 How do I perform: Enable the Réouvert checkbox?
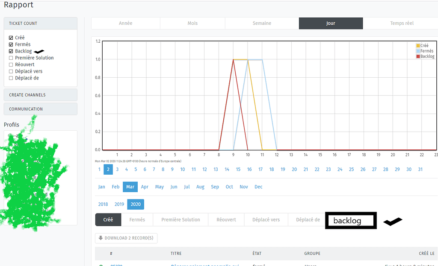tap(12, 64)
